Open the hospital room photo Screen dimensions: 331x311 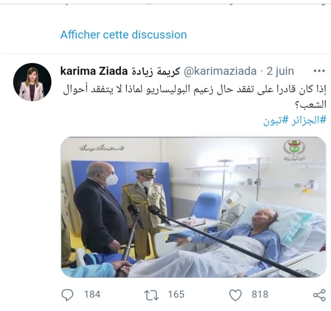pos(194,207)
